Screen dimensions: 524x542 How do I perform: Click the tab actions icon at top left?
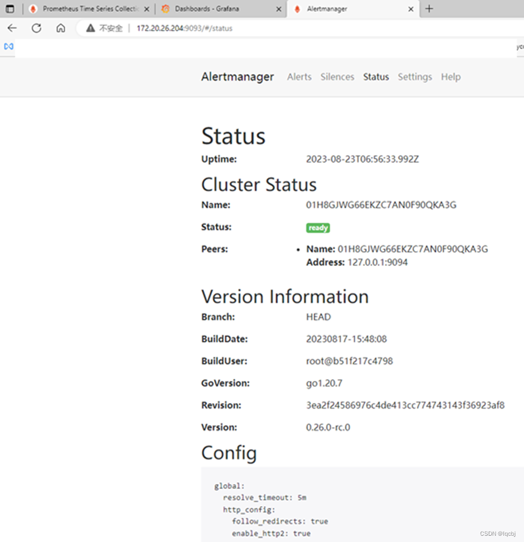point(10,9)
